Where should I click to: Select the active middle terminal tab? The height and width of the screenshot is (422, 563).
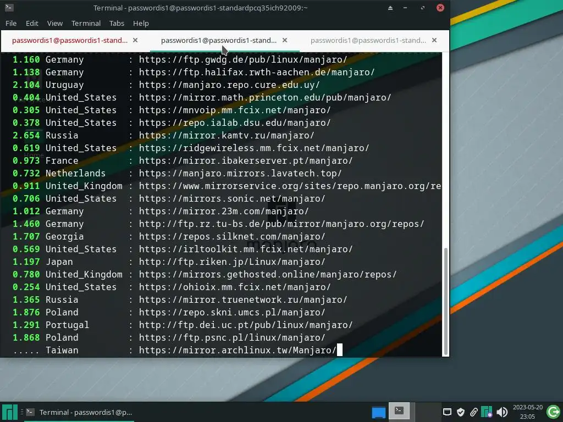tap(219, 41)
